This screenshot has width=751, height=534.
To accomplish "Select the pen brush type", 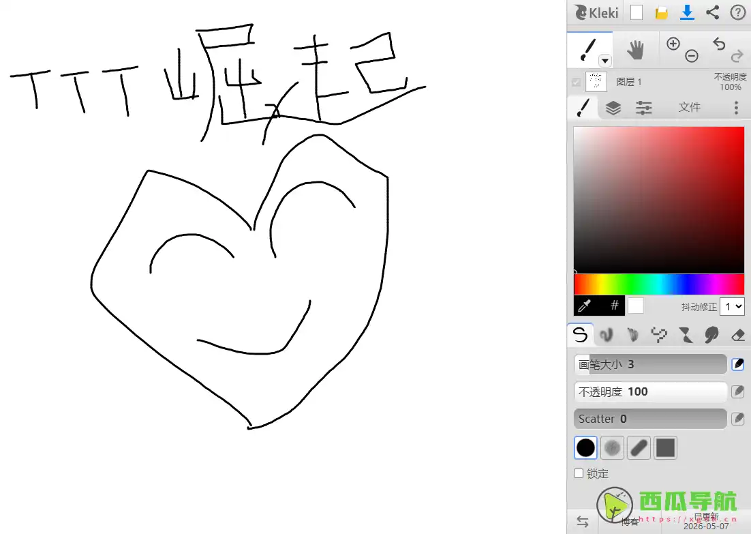I will (580, 335).
